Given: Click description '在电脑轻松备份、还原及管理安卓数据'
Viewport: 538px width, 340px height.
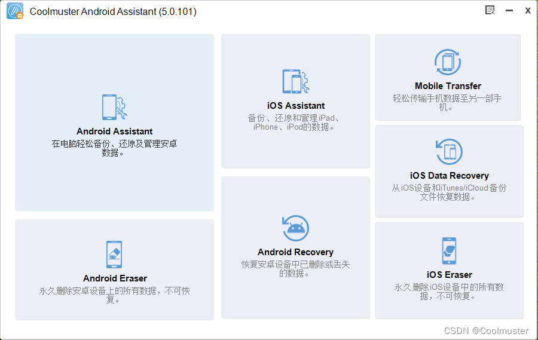Looking at the screenshot, I should 114,148.
